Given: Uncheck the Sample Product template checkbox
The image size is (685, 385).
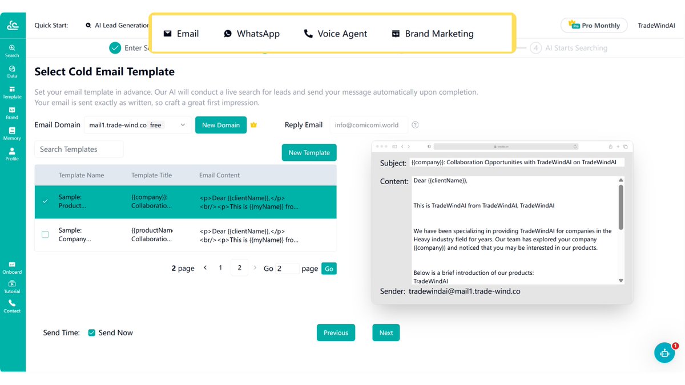Looking at the screenshot, I should pyautogui.click(x=45, y=201).
